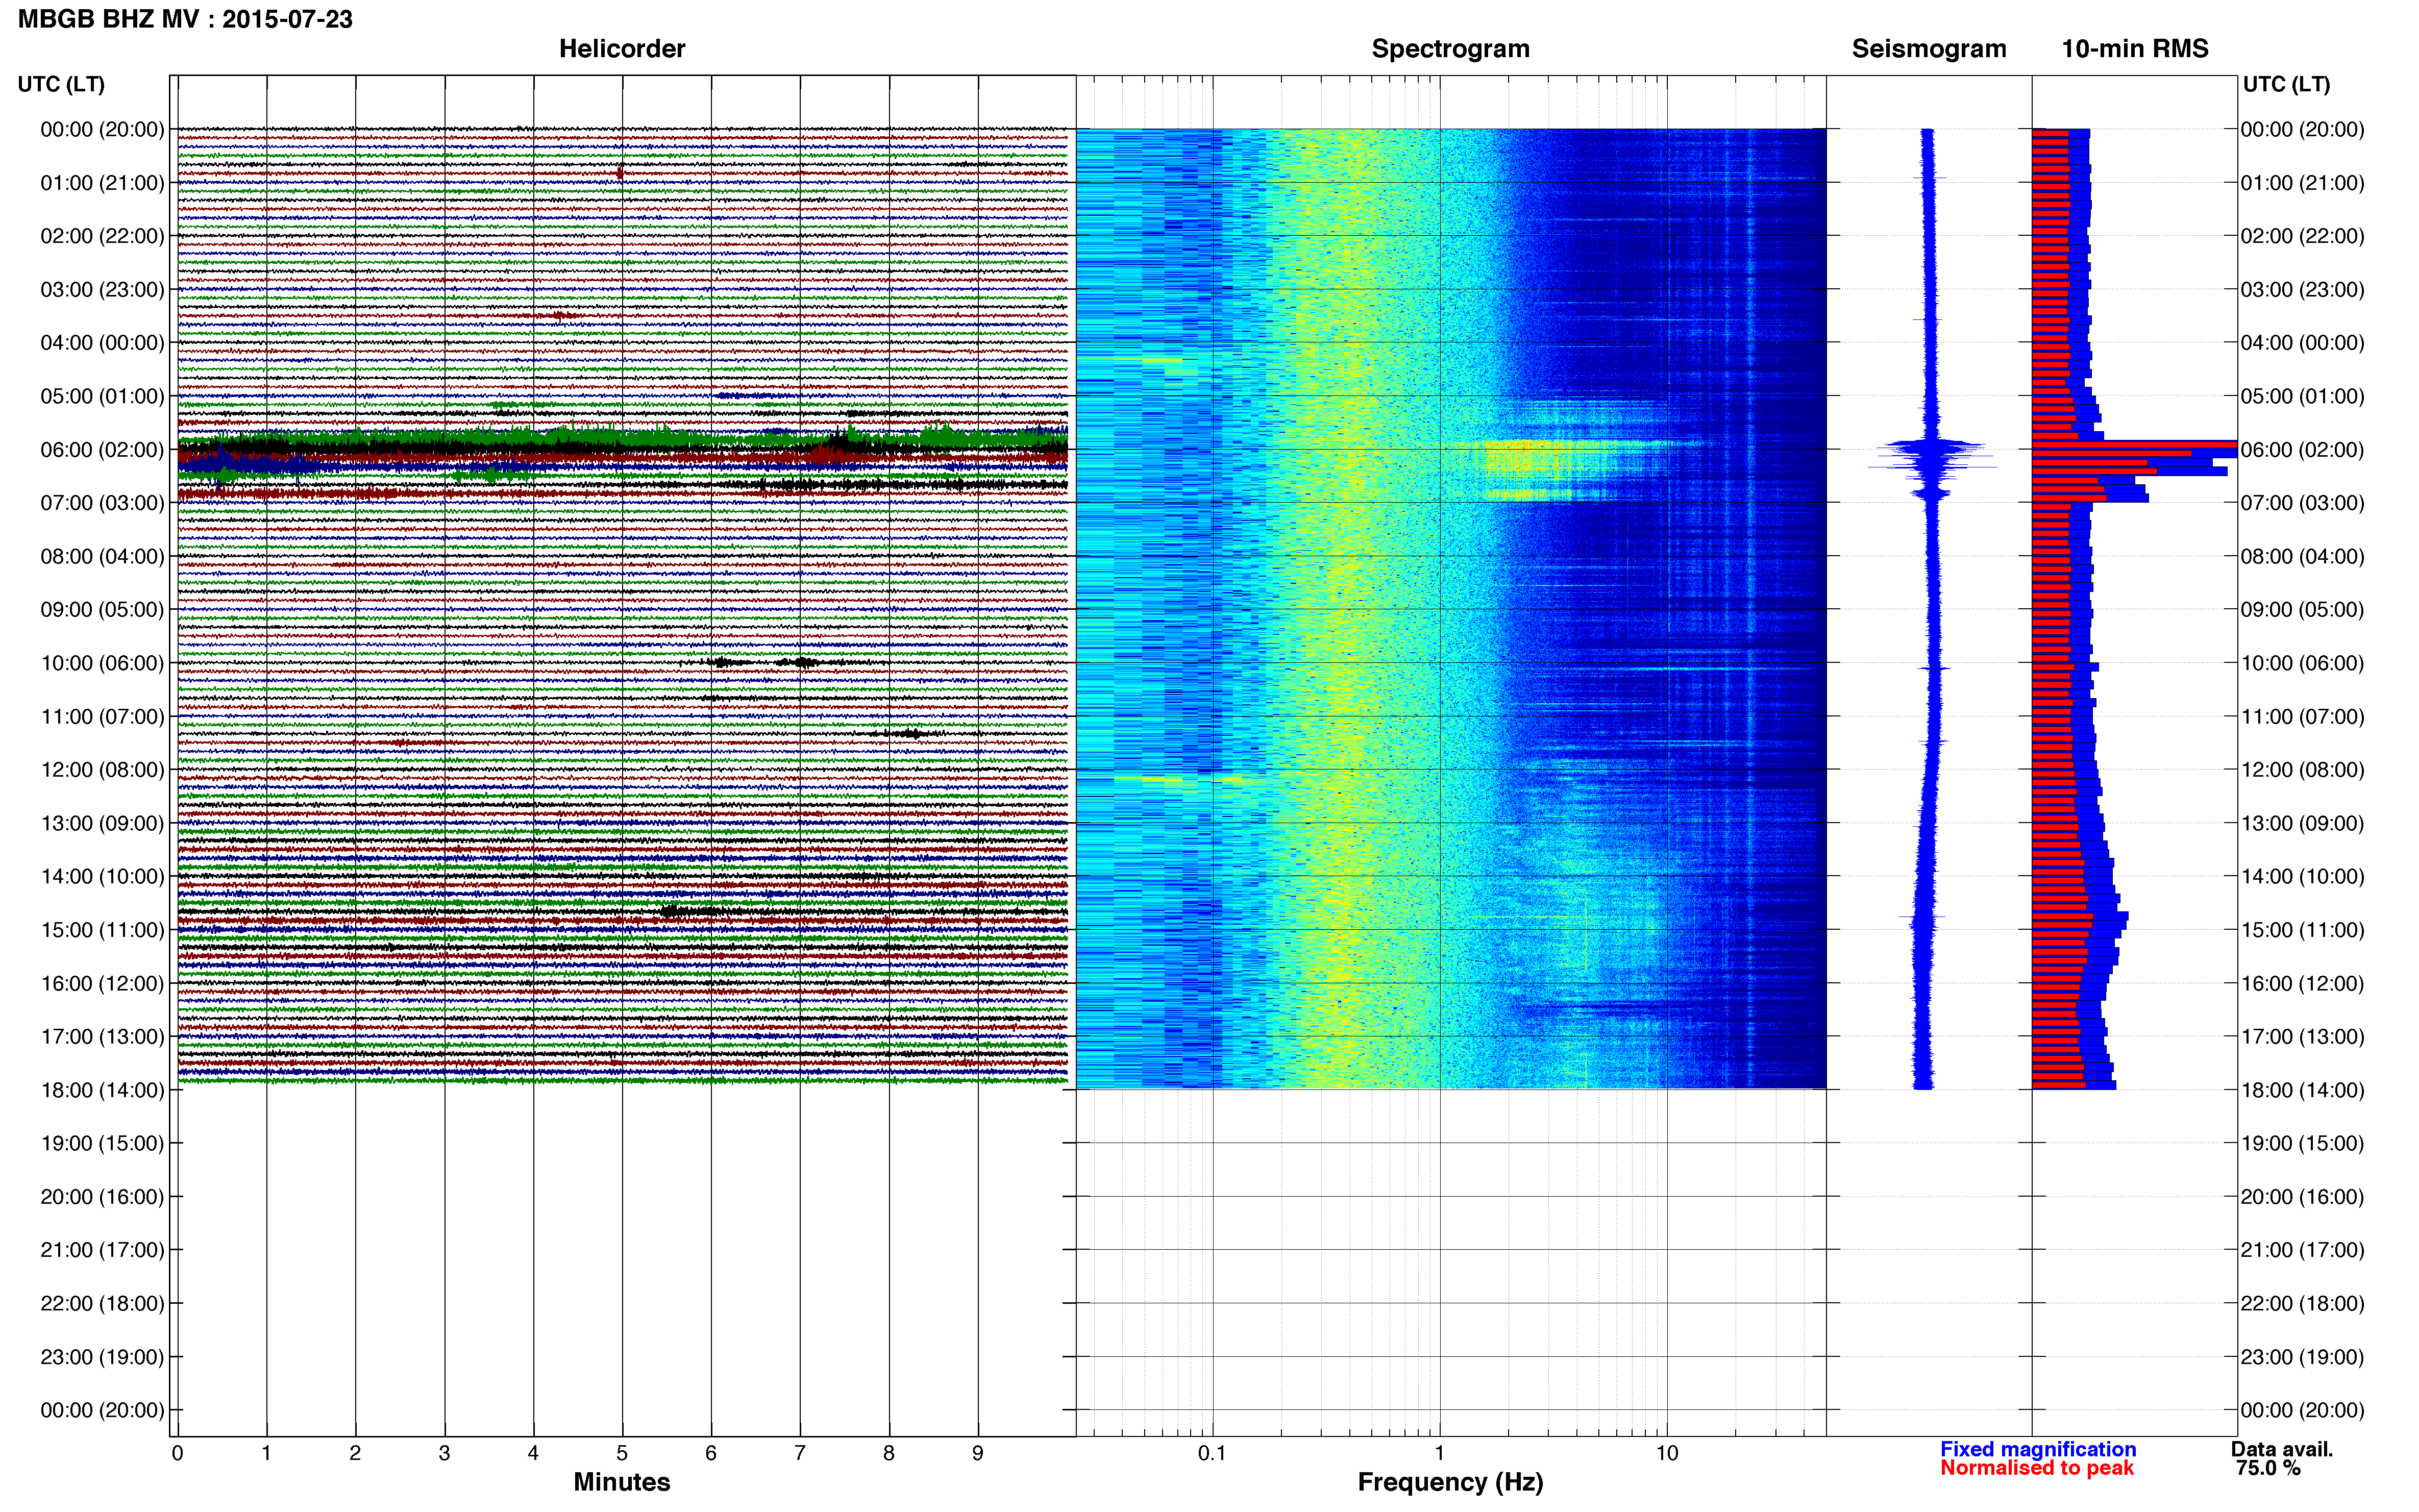The height and width of the screenshot is (1512, 2419).
Task: Click the right '07:00 (03:00)' time label
Action: click(x=2302, y=502)
